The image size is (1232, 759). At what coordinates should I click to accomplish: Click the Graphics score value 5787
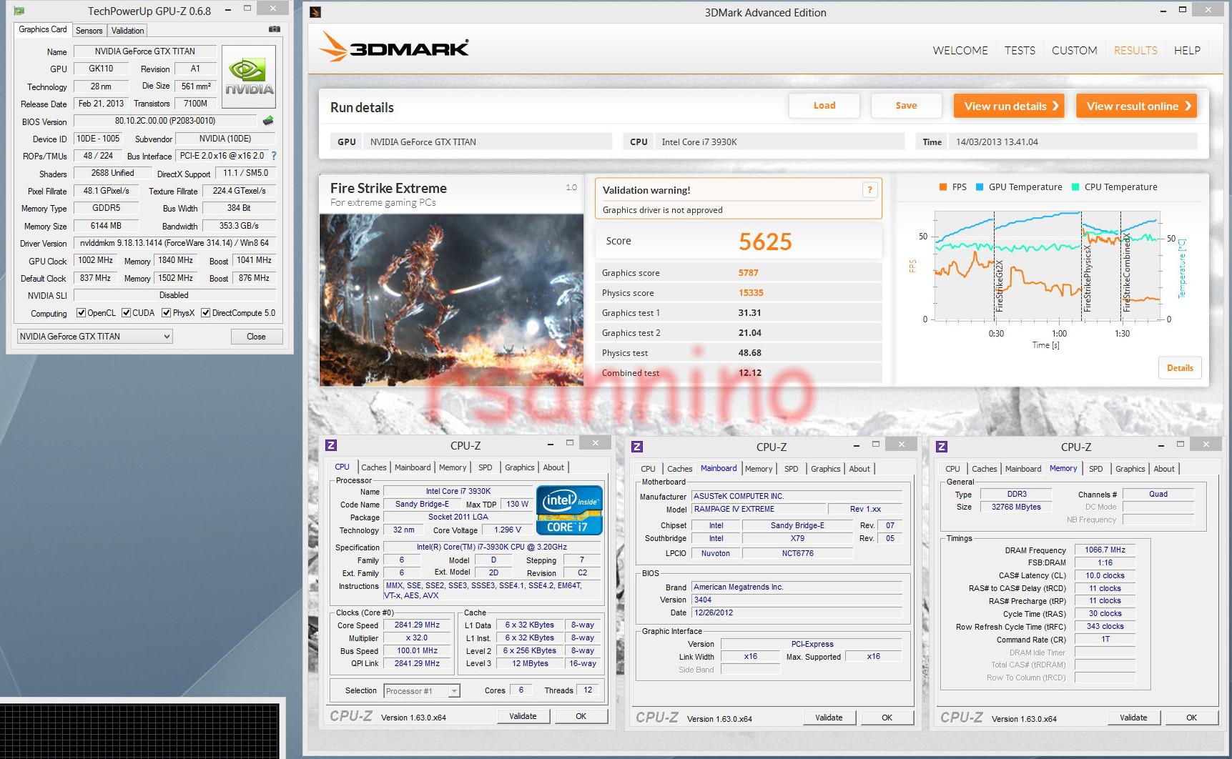(749, 272)
